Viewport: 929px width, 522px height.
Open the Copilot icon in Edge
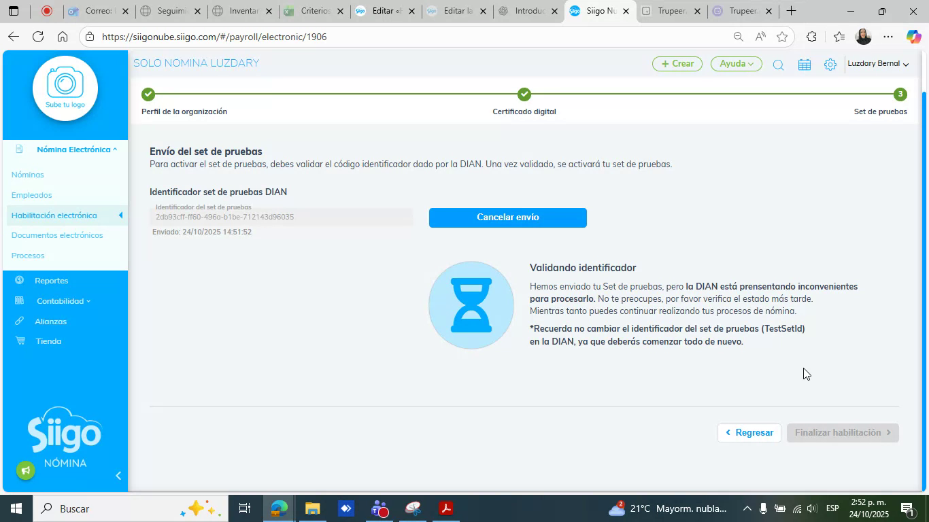coord(913,37)
